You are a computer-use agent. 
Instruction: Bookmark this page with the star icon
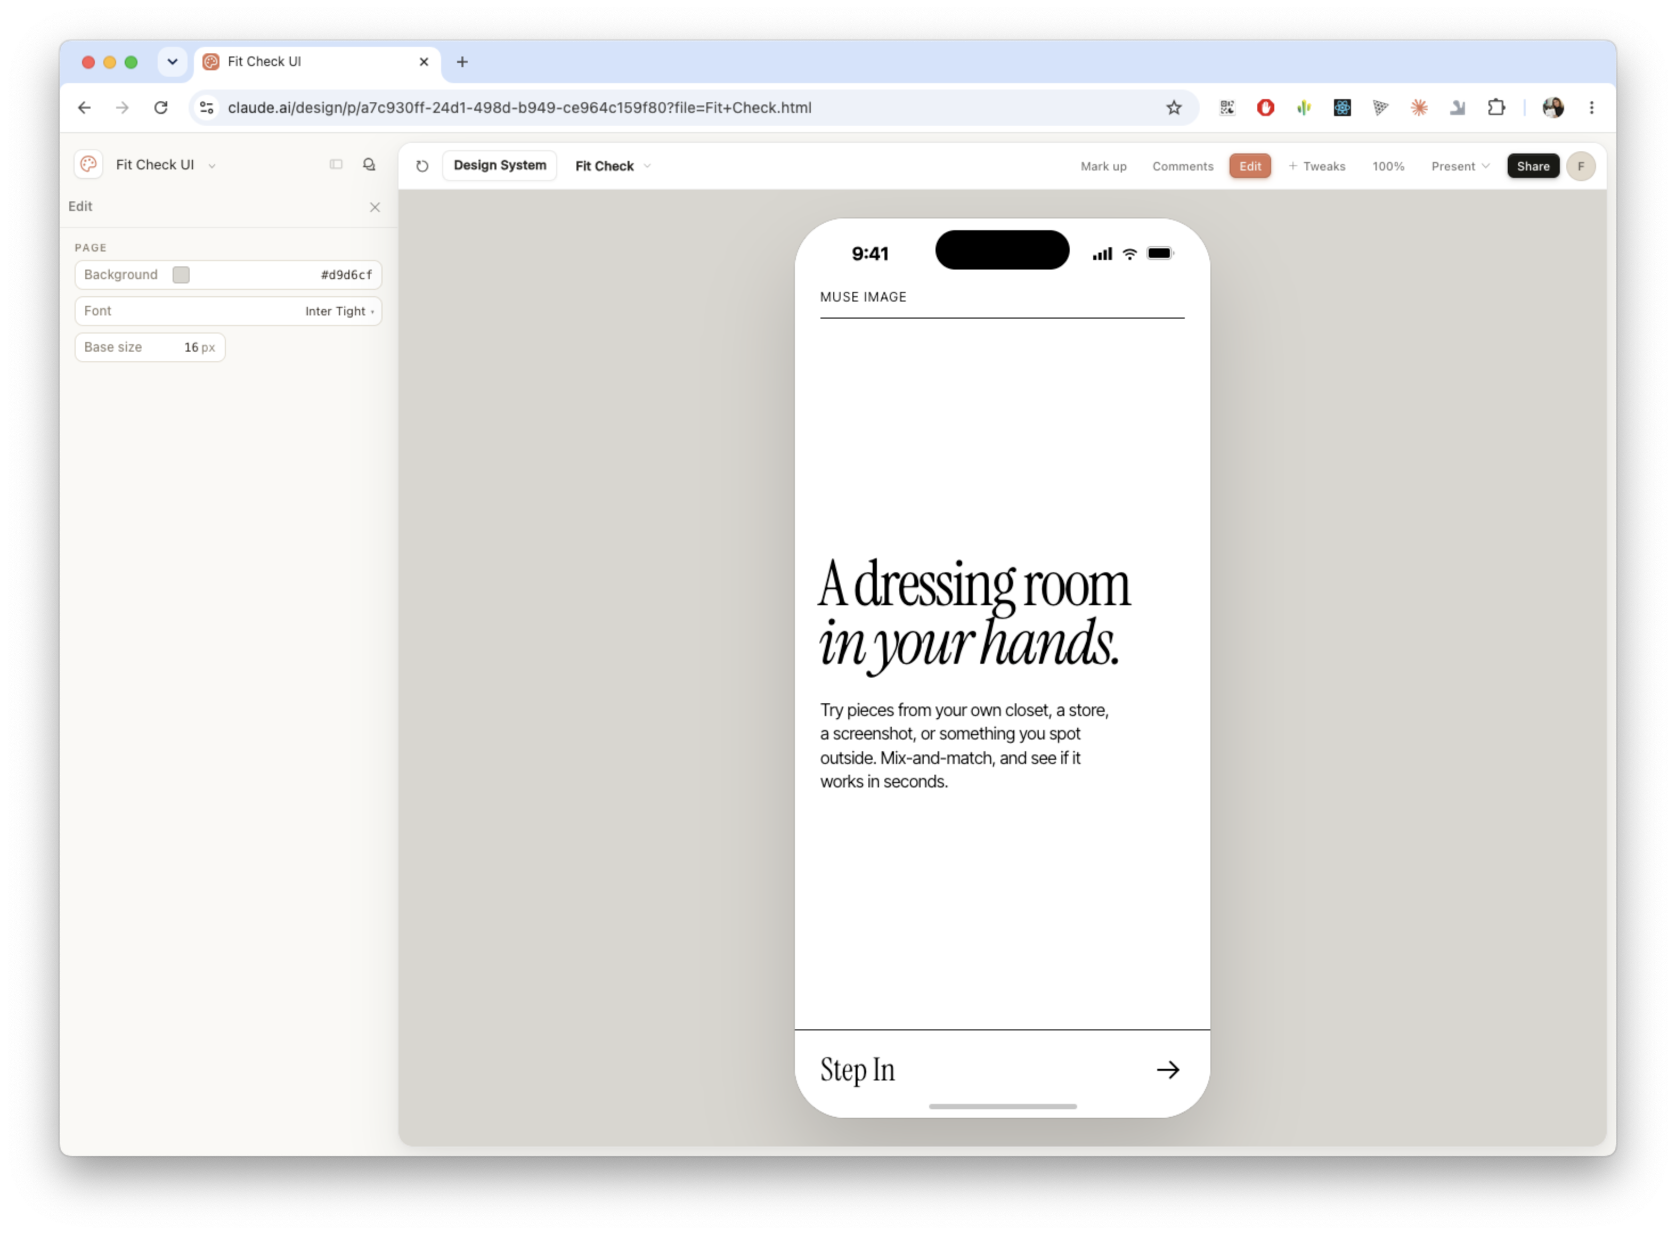pyautogui.click(x=1174, y=108)
